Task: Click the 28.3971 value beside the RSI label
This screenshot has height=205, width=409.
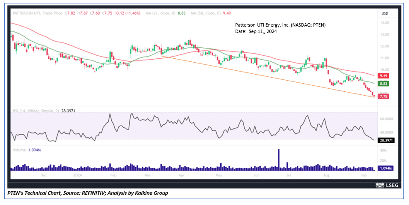Action: click(x=68, y=111)
